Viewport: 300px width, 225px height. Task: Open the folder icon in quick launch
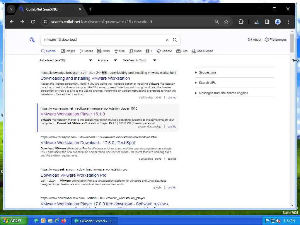pyautogui.click(x=50, y=221)
